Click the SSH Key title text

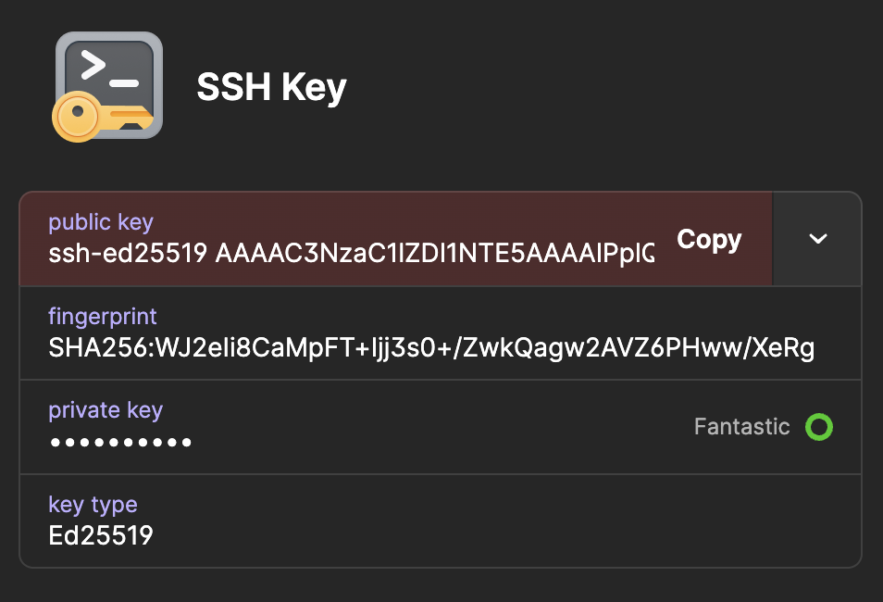click(x=271, y=88)
